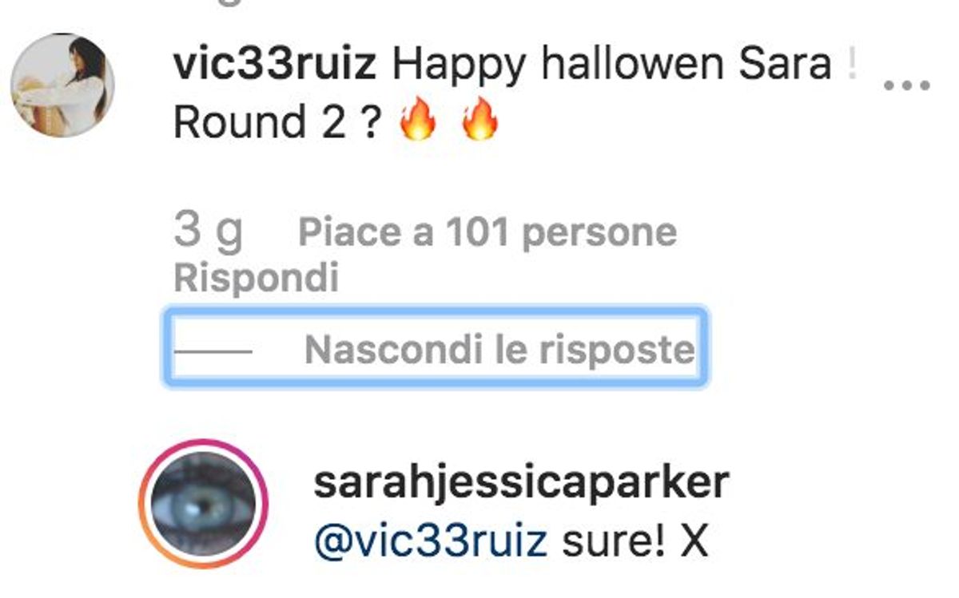Click the blue eye image in reply avatar
Image resolution: width=959 pixels, height=598 pixels.
pos(203,503)
